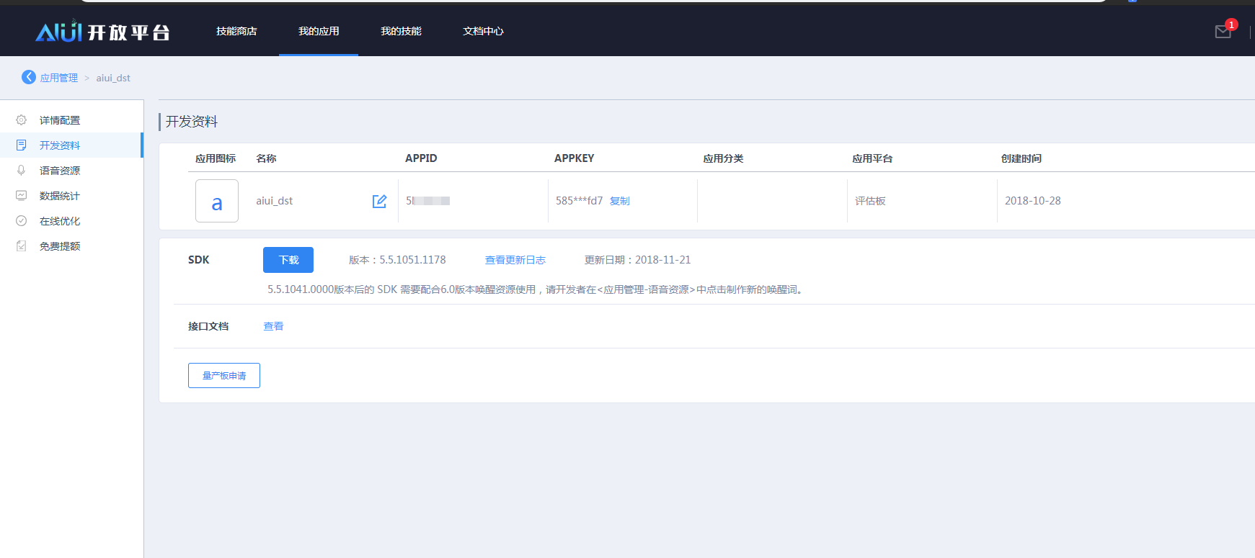1255x558 pixels.
Task: Click the APPID column header
Action: click(x=421, y=158)
